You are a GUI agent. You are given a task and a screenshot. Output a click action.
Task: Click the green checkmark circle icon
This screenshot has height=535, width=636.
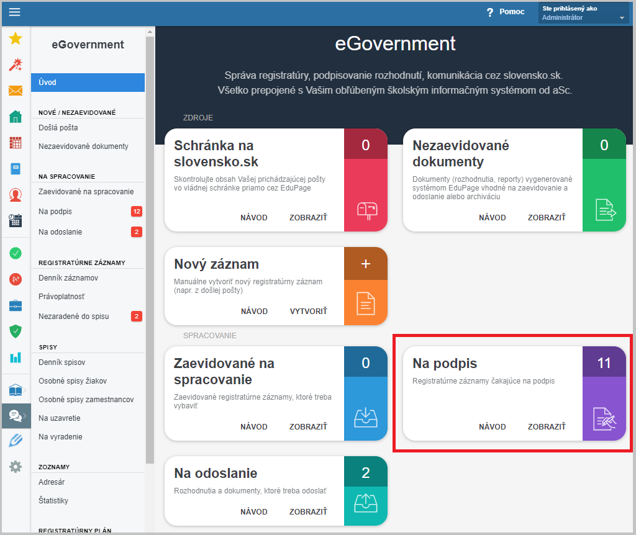coord(16,253)
